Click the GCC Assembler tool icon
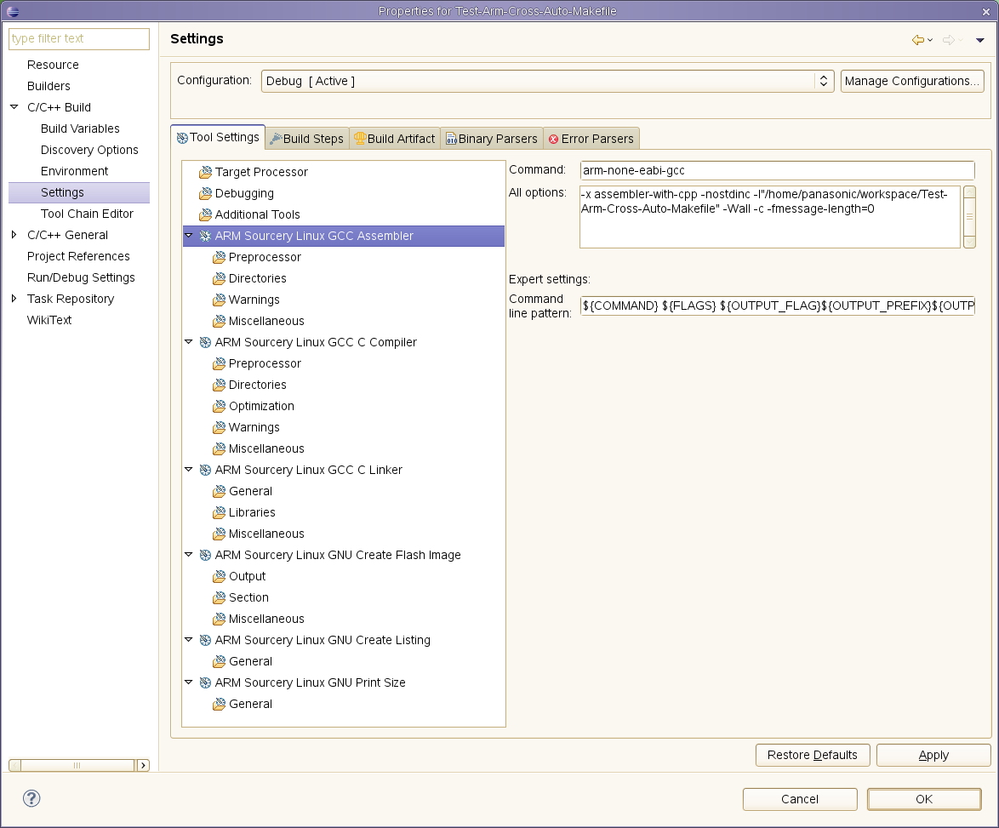Screen dimensions: 999x828 click(205, 236)
